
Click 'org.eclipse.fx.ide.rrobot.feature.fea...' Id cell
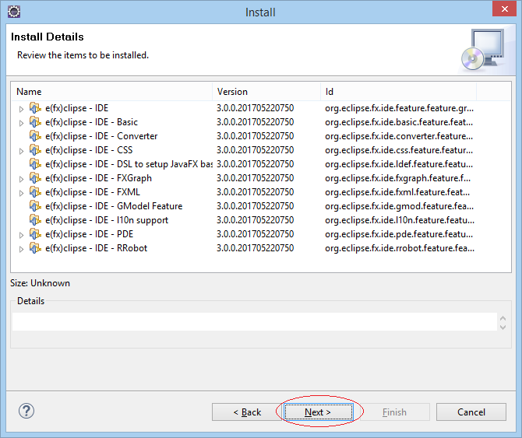click(x=400, y=248)
